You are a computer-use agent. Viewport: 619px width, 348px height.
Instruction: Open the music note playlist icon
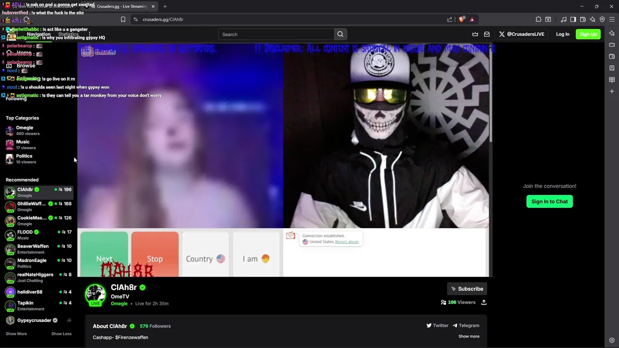tap(563, 19)
